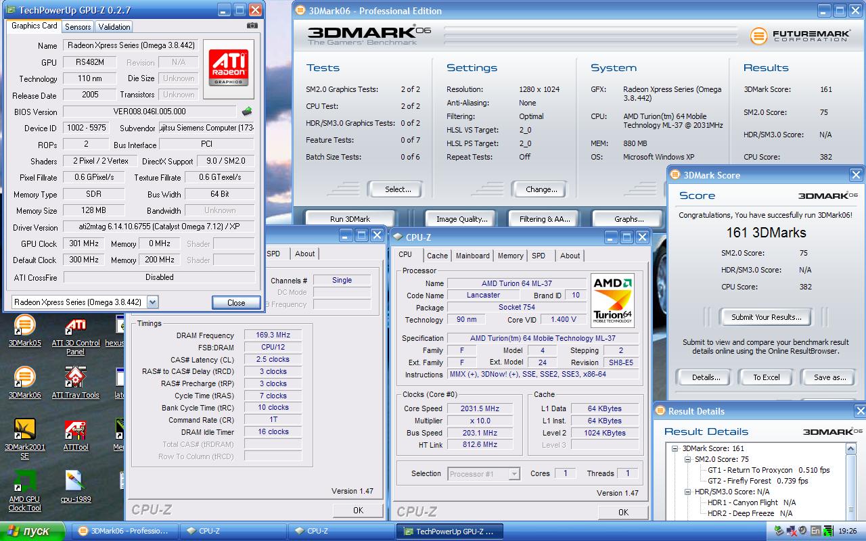Switch to GPU-Z Validation tab
Image resolution: width=866 pixels, height=541 pixels.
[114, 27]
